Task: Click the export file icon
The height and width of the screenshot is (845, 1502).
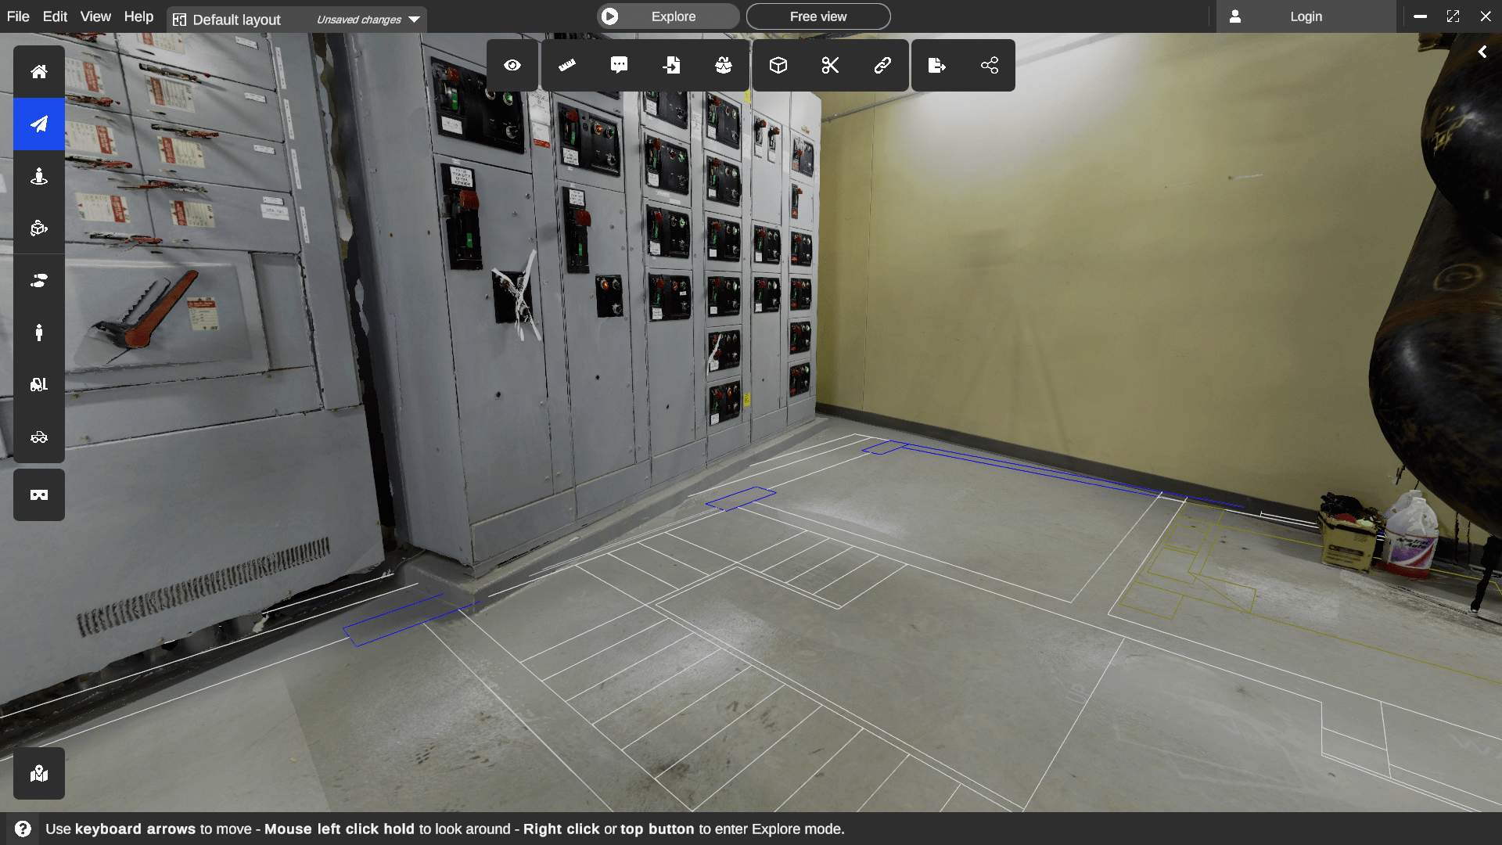Action: click(x=936, y=65)
